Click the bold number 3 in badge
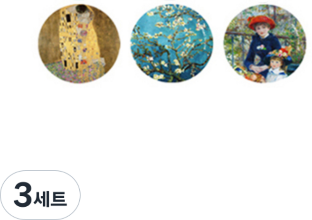This screenshot has height=220, width=312. pyautogui.click(x=23, y=194)
